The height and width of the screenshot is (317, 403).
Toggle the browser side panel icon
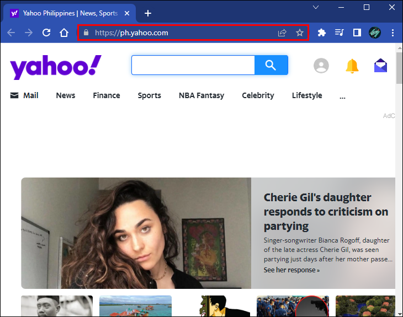(357, 33)
